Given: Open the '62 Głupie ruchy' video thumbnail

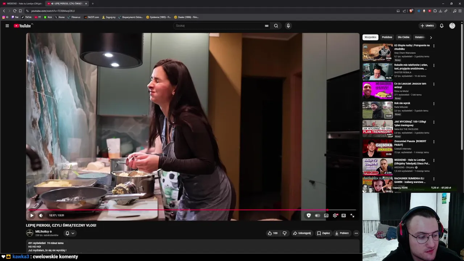Looking at the screenshot, I should 377,52.
